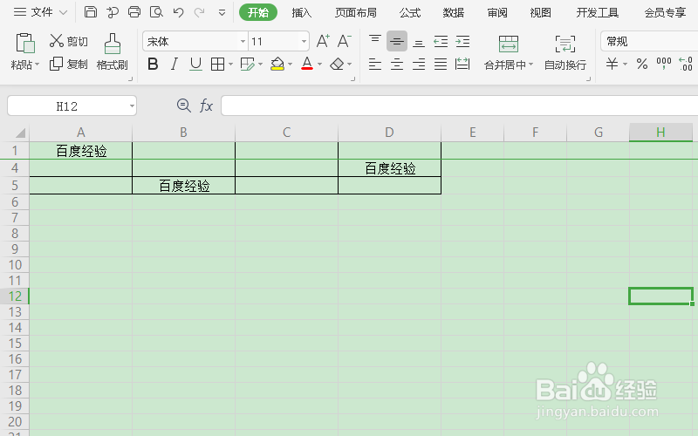Switch to the 页面布局 tab

pos(356,12)
